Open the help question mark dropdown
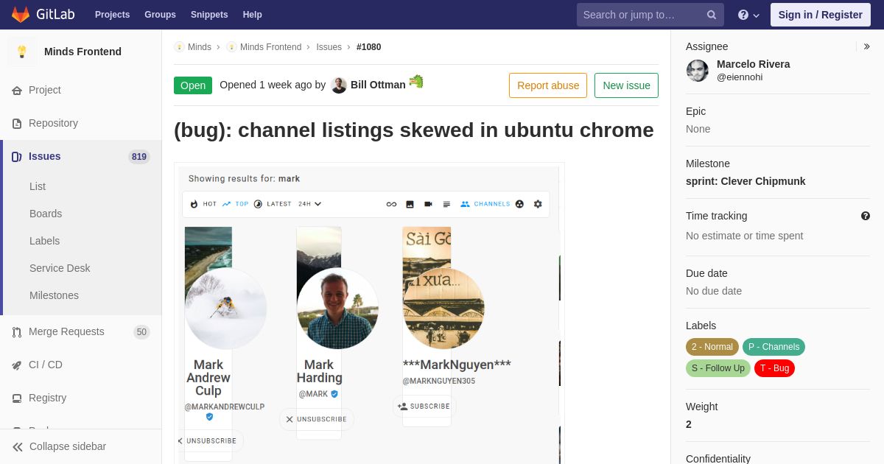The image size is (884, 464). (x=748, y=15)
